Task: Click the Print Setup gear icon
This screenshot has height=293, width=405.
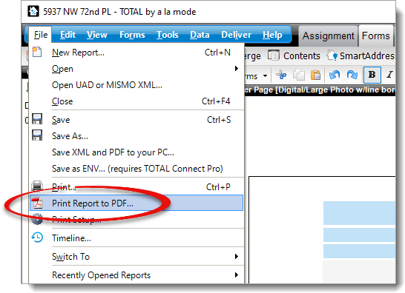Action: click(37, 219)
